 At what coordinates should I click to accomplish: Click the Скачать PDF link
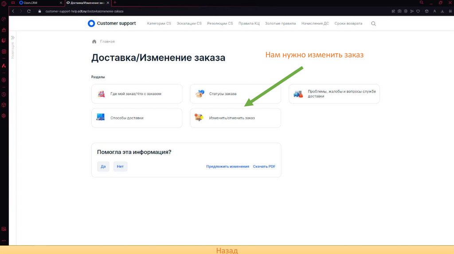264,166
